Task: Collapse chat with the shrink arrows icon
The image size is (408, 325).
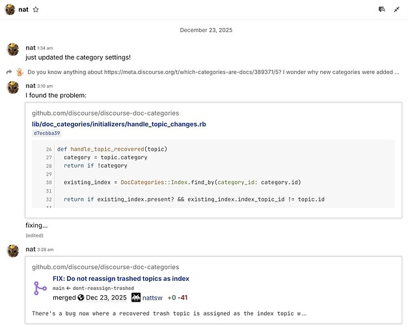Action: (396, 10)
